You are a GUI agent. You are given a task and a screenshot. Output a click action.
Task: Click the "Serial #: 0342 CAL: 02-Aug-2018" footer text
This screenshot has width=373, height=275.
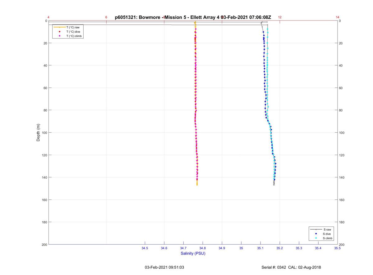pos(291,267)
